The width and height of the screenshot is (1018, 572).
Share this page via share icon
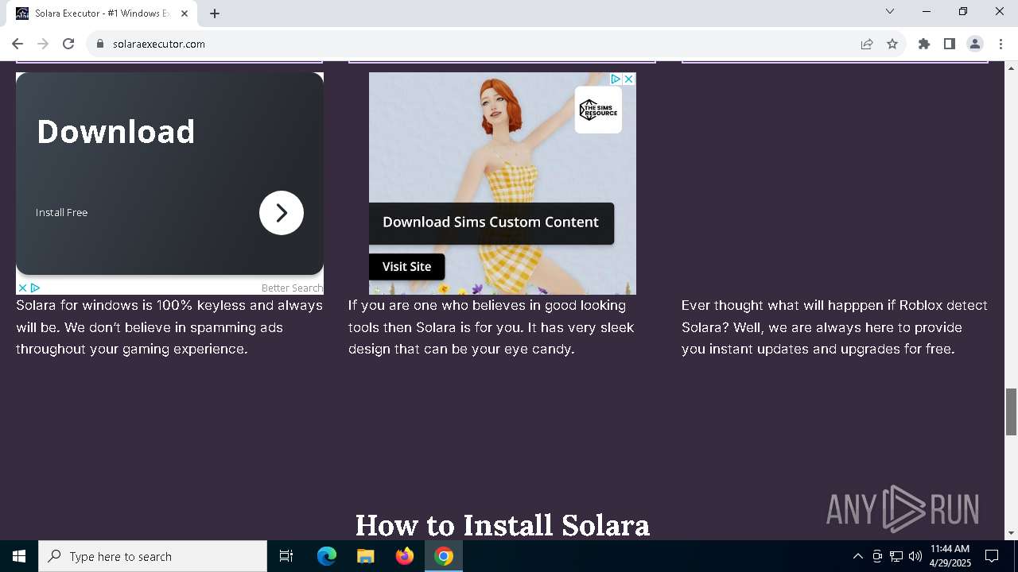[867, 44]
